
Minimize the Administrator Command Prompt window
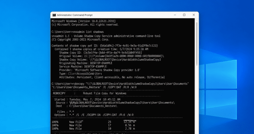(x=175, y=15)
